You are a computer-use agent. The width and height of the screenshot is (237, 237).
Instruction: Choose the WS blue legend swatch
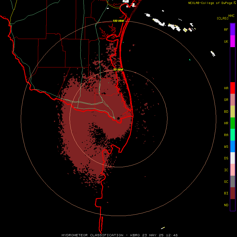tap(233, 146)
